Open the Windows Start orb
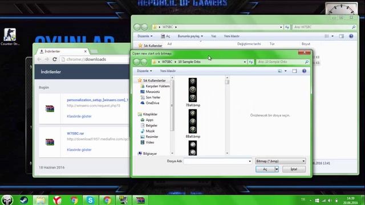 (x=7, y=200)
